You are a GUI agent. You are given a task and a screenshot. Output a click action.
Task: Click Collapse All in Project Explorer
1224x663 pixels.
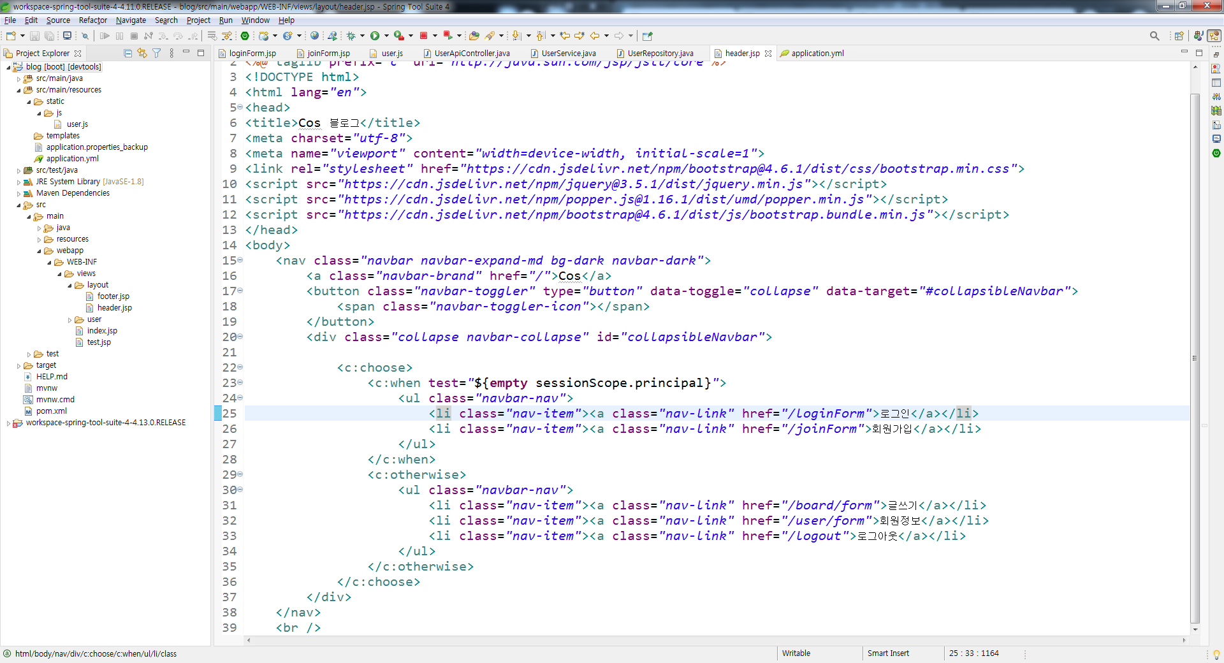[x=127, y=53]
